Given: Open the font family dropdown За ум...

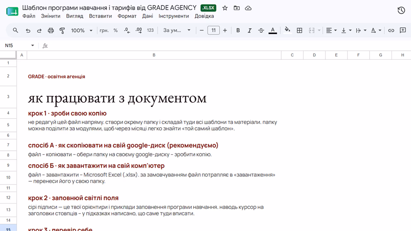Looking at the screenshot, I should [x=177, y=31].
